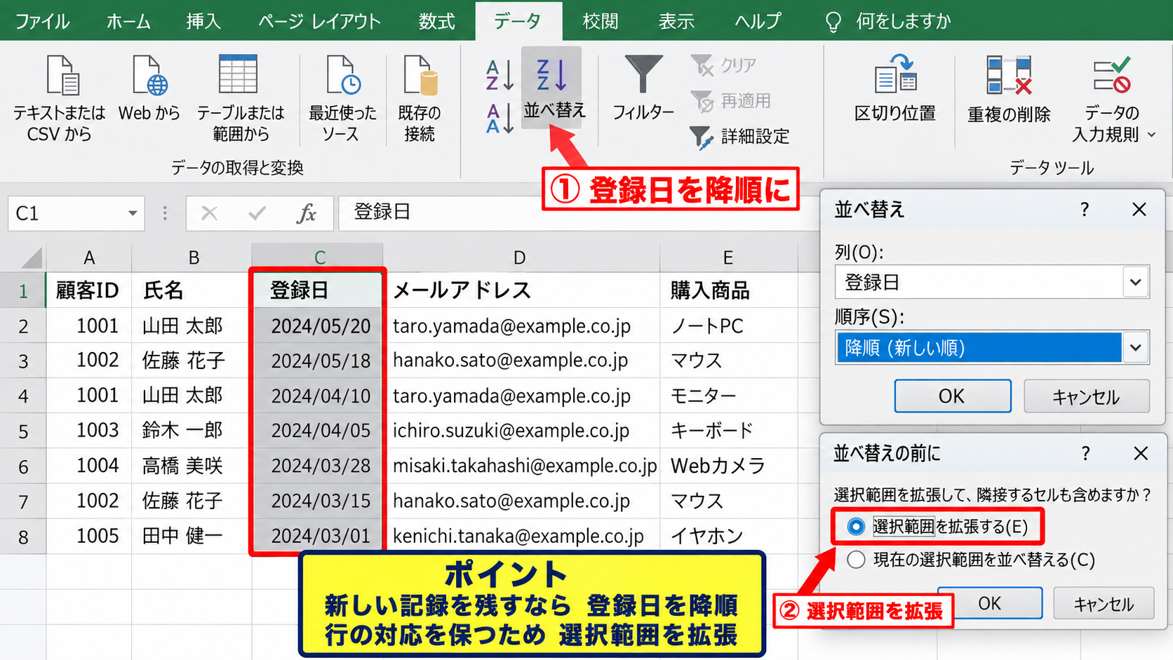Toggle the フィルター funnel icon
The image size is (1173, 660).
pyautogui.click(x=643, y=75)
